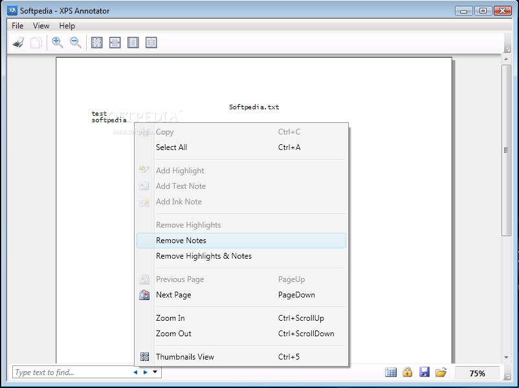The height and width of the screenshot is (388, 519).
Task: Find next match with right blue arrow
Action: click(146, 372)
